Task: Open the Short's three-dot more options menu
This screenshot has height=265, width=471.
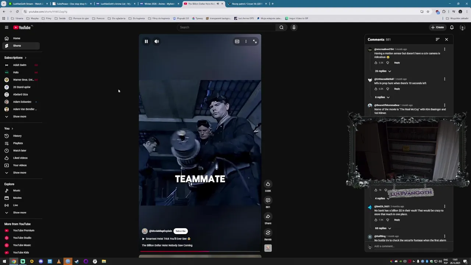Action: tap(246, 42)
